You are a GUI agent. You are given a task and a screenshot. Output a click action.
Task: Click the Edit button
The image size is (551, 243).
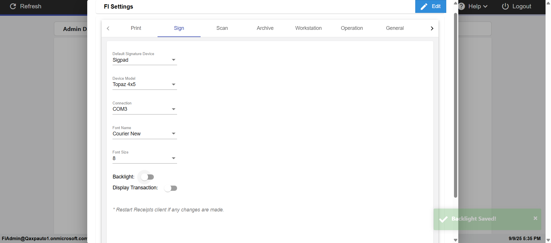[x=430, y=6]
